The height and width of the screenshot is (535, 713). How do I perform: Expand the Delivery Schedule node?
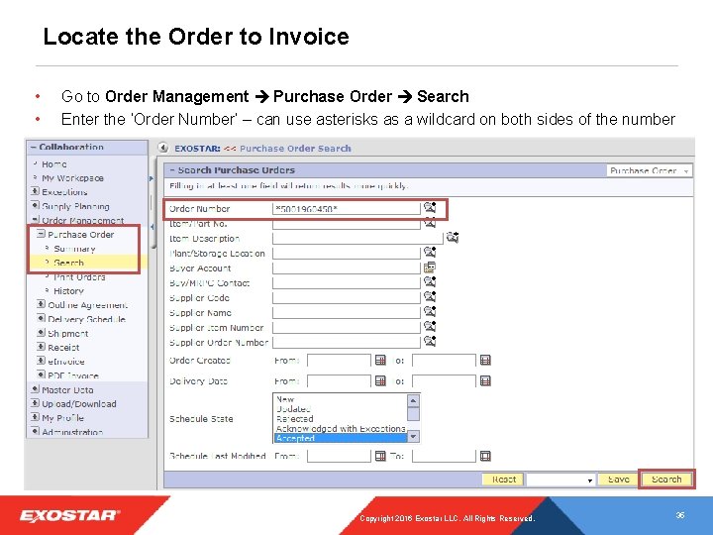pos(41,318)
